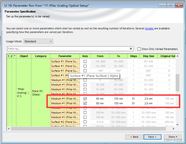Viewport: 186px width, 144px height.
Task: Edit Steps value 31 in first checked row
Action: [x=133, y=99]
